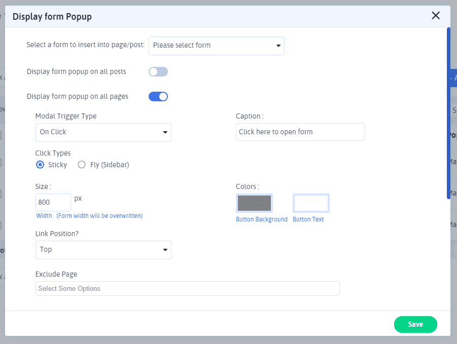Close the Display form Popup dialog
Screen dimensions: 457x344
tap(435, 16)
